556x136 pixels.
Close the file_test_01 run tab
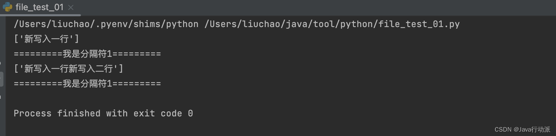point(71,7)
